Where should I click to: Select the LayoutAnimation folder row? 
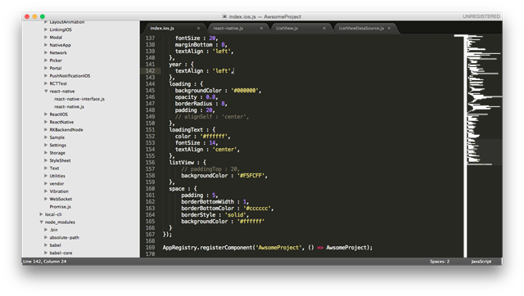(x=81, y=22)
